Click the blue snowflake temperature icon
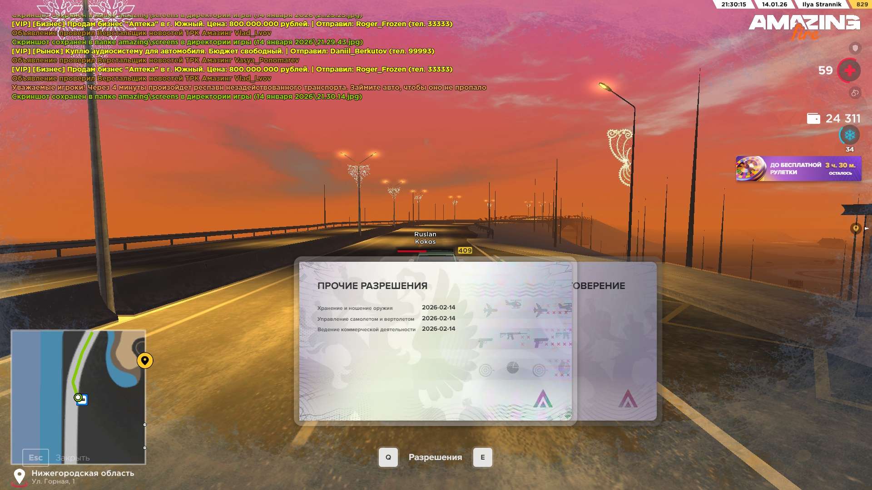 [x=849, y=135]
